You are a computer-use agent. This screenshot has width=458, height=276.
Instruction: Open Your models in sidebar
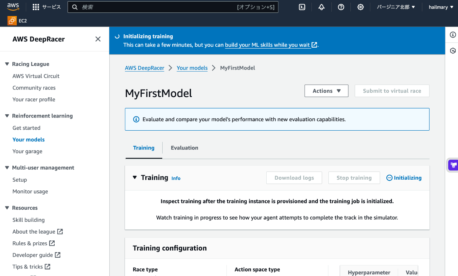28,140
